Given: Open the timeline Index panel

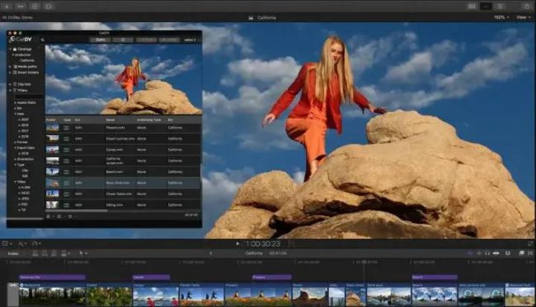Looking at the screenshot, I should coord(13,254).
